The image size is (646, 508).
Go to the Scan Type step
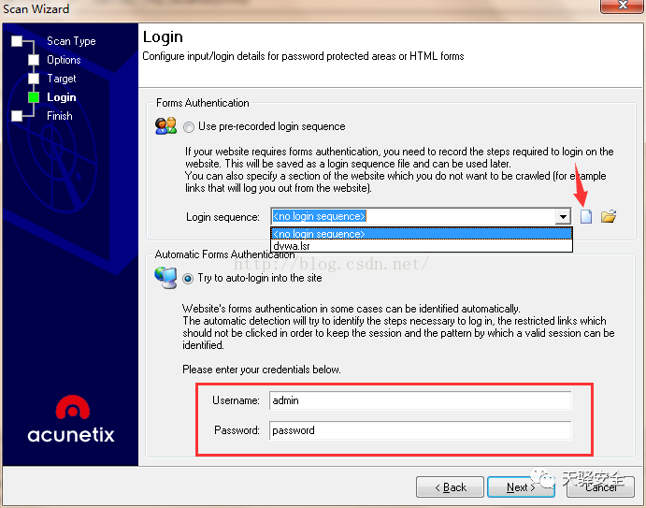point(71,41)
